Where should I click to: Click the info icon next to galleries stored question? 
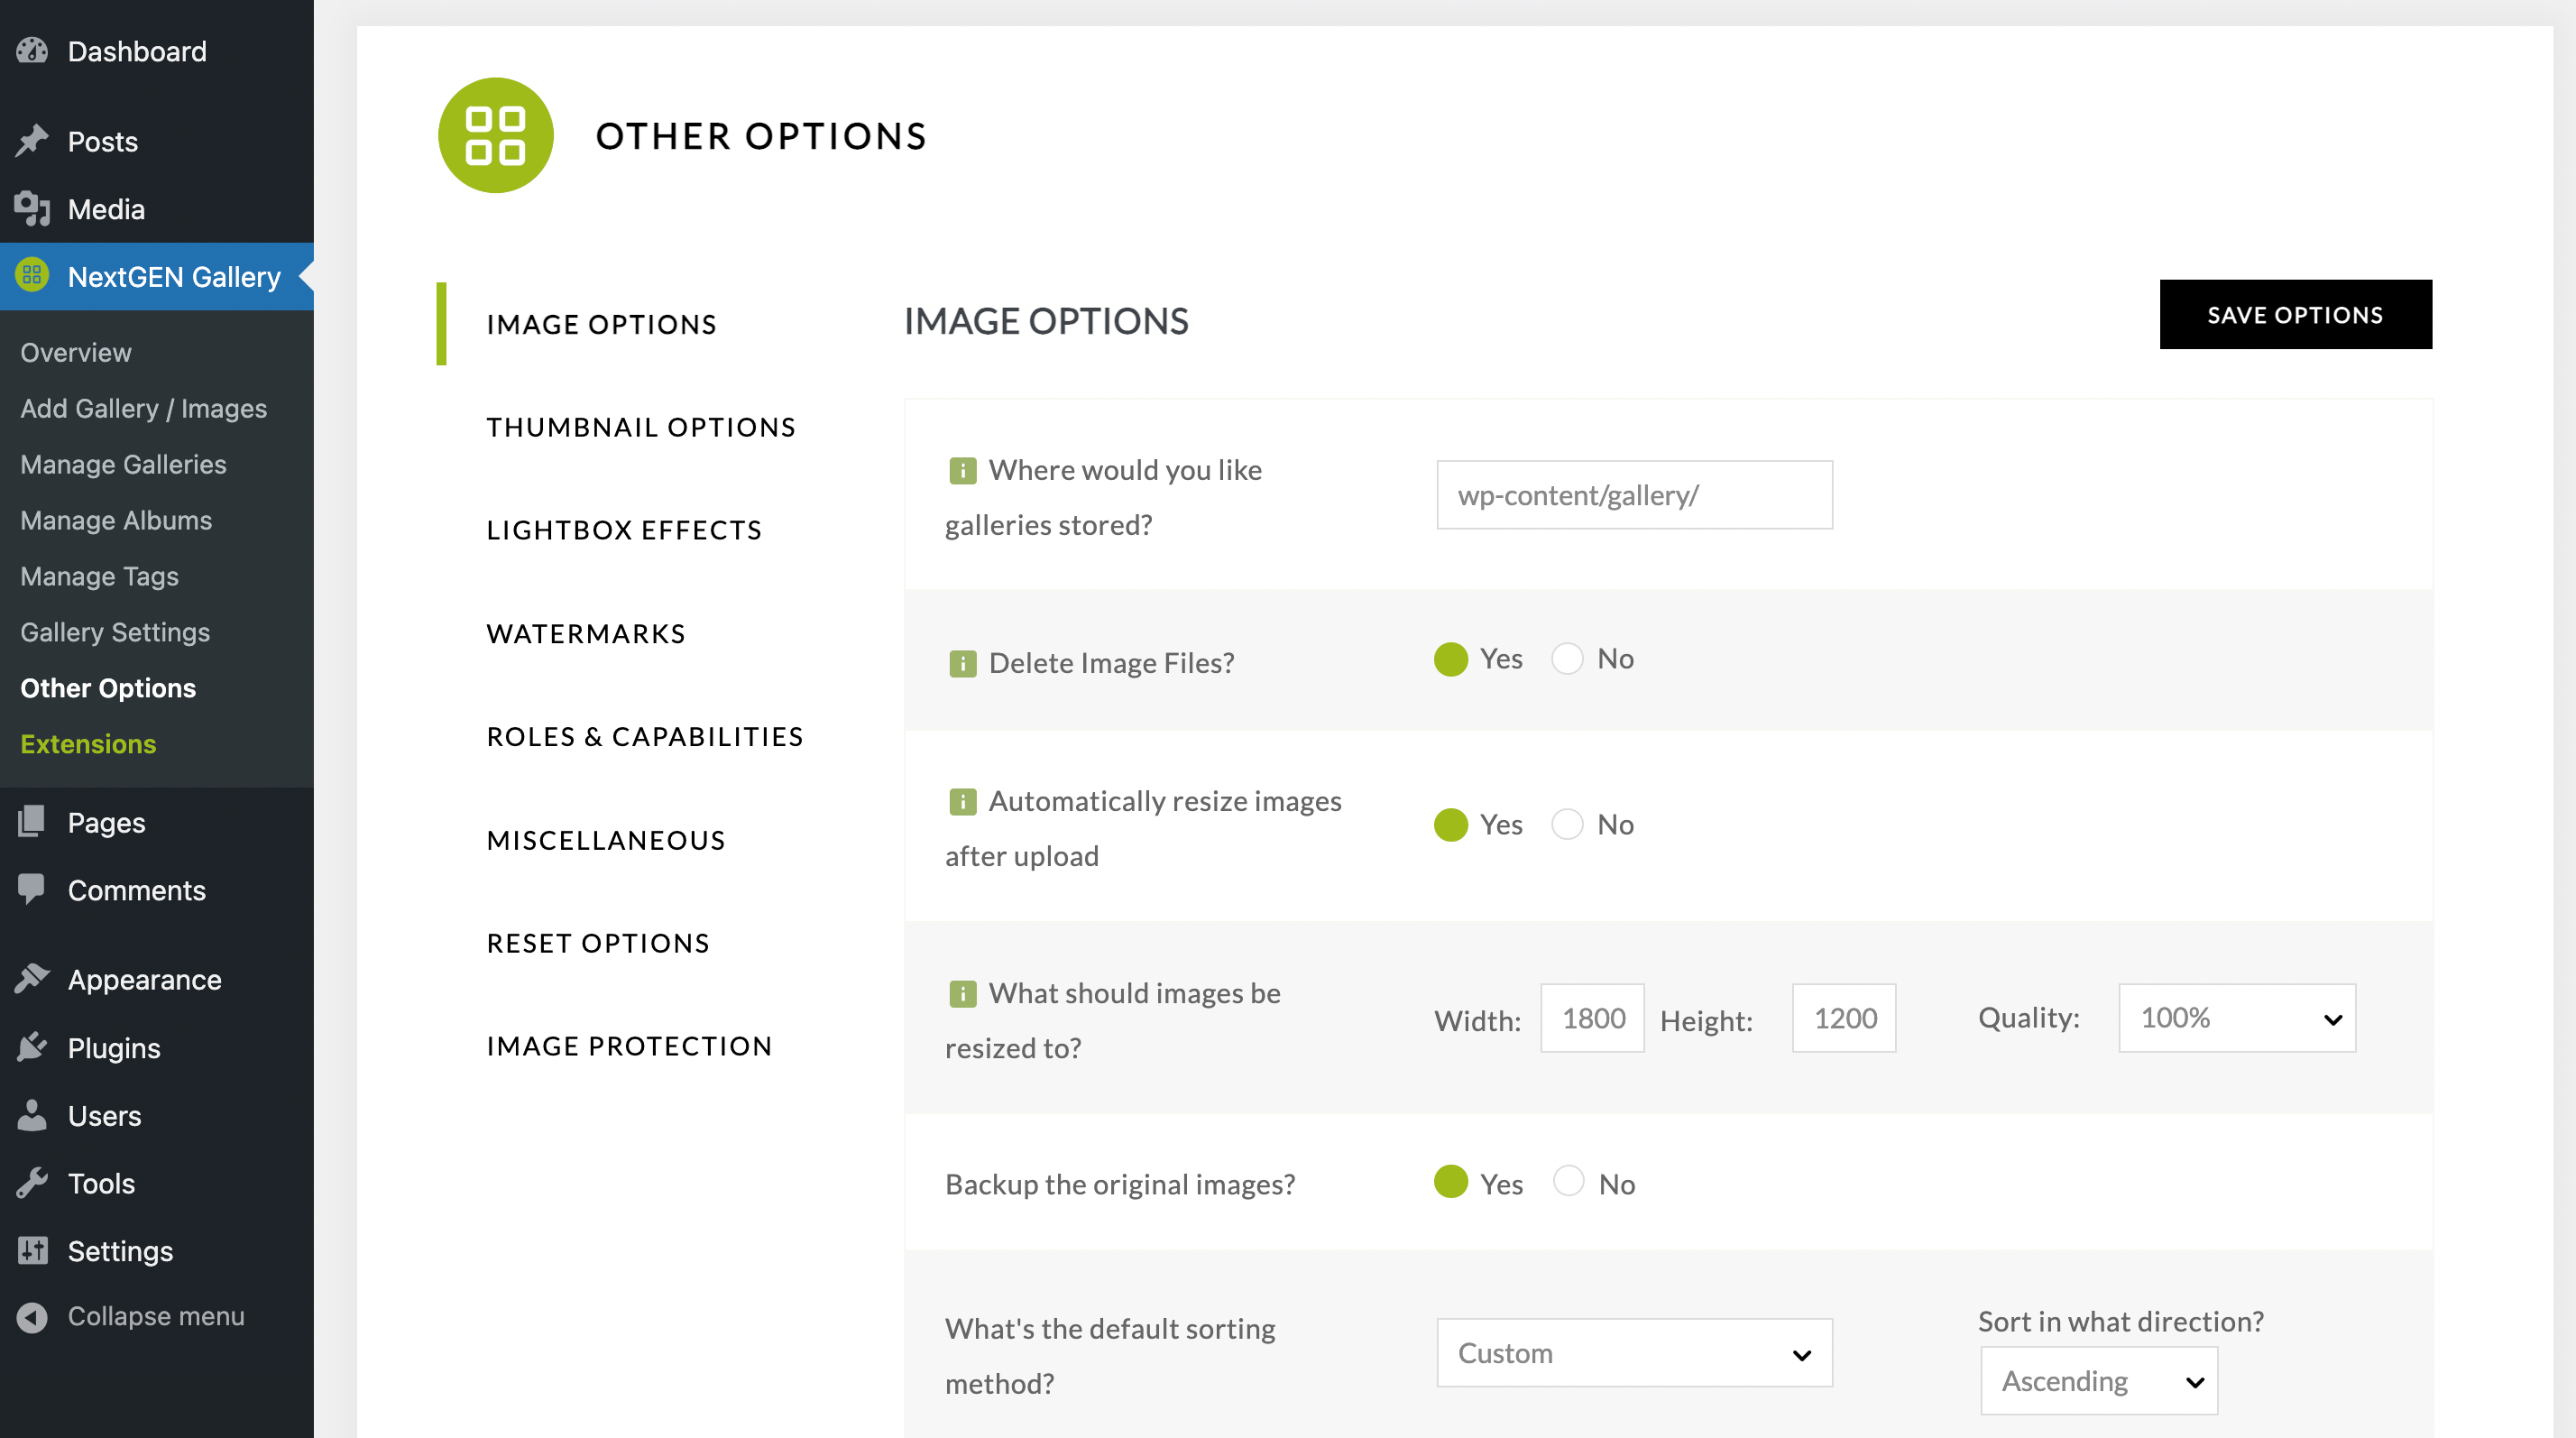tap(962, 471)
